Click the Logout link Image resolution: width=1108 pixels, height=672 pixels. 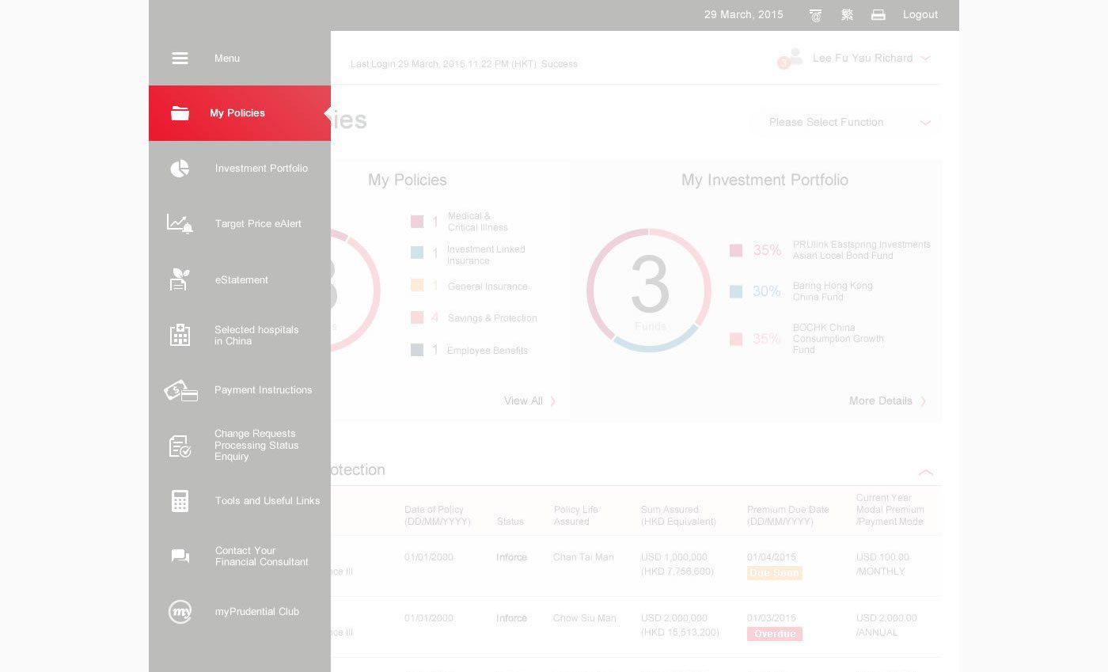pos(920,15)
